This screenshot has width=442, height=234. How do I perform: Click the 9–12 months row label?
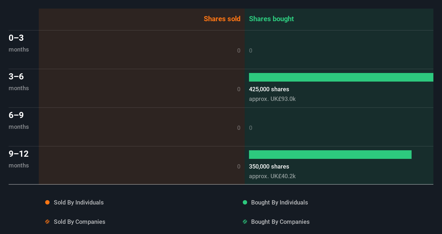point(19,159)
